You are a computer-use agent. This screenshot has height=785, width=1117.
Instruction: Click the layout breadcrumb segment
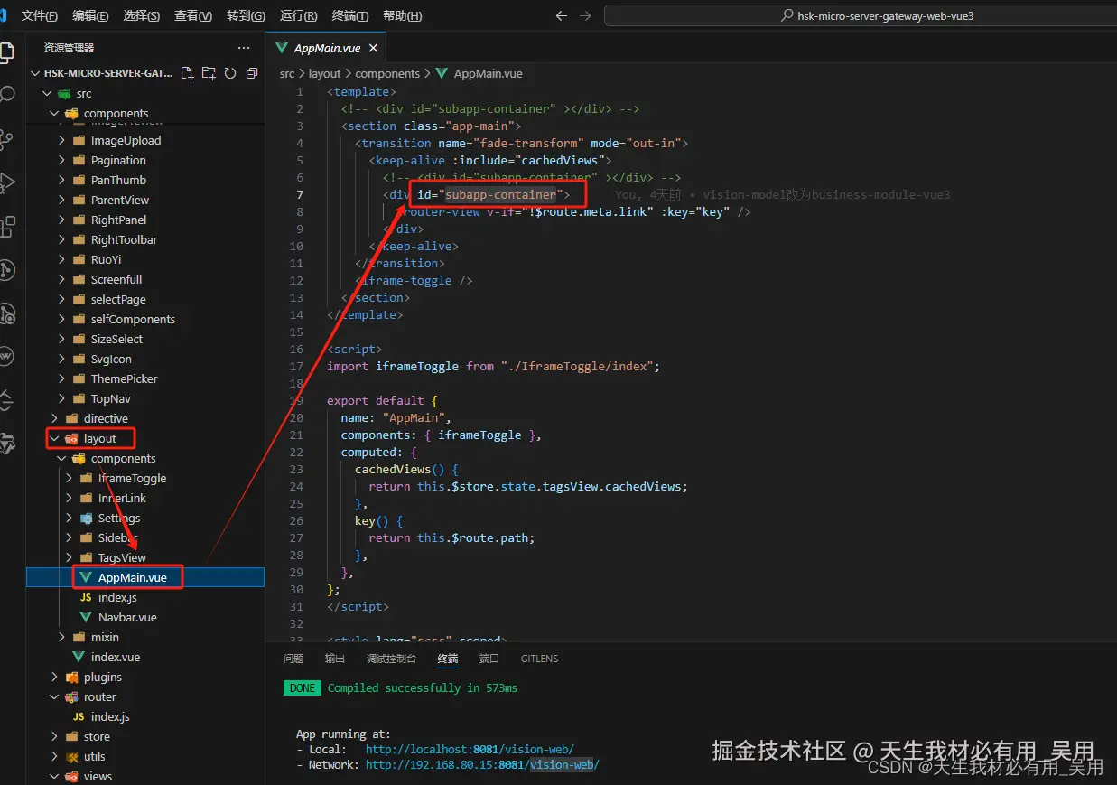click(325, 73)
